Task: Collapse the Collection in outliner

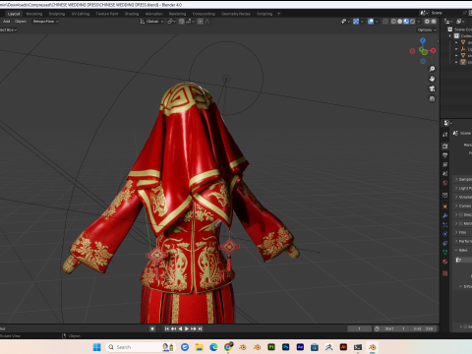Action: (450, 35)
